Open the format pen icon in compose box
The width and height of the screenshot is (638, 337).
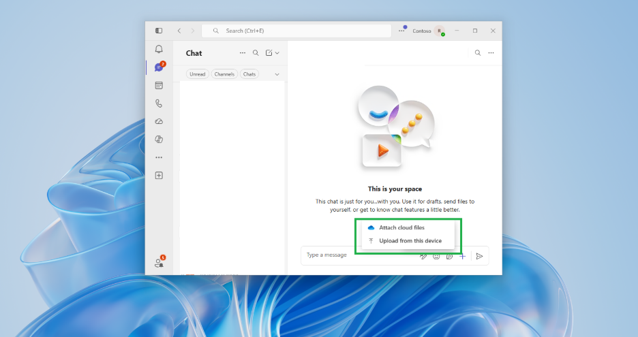tap(423, 256)
